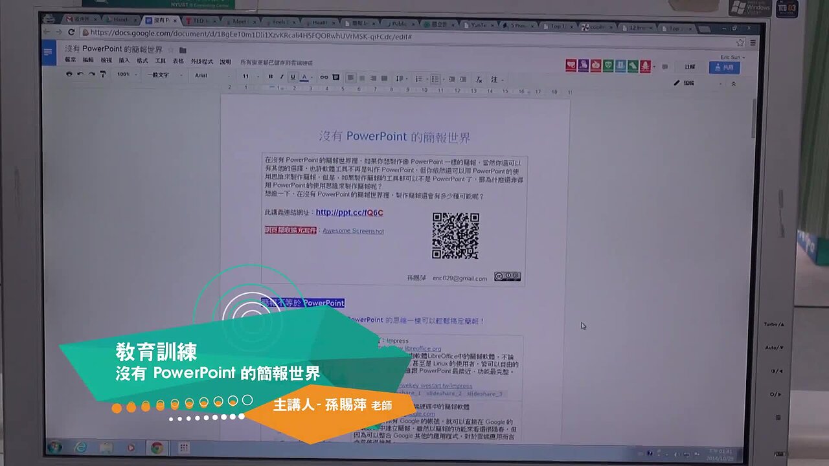The width and height of the screenshot is (829, 466).
Task: Switch to the TED browser tab
Action: pos(201,21)
